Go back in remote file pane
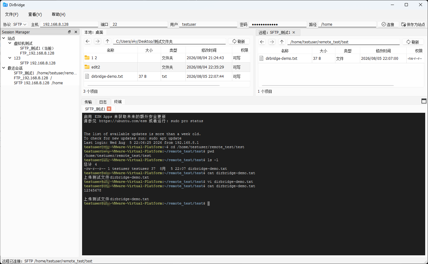 [262, 42]
